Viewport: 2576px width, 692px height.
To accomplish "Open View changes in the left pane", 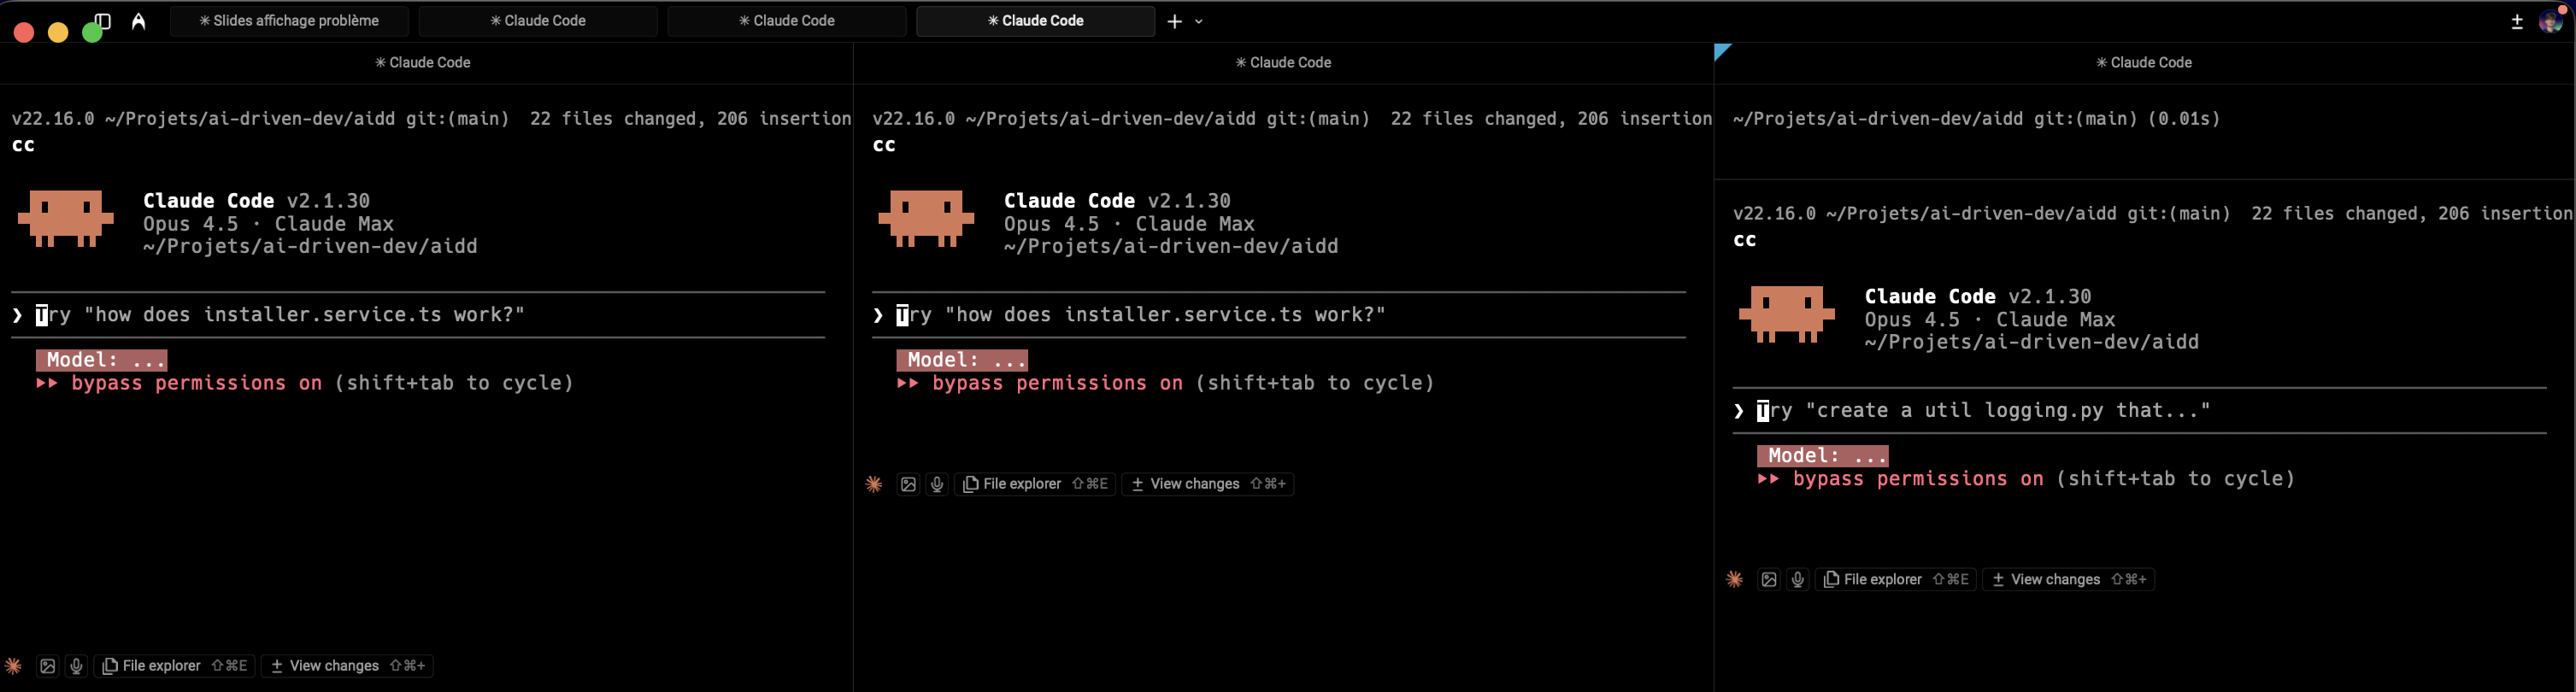I will (348, 666).
